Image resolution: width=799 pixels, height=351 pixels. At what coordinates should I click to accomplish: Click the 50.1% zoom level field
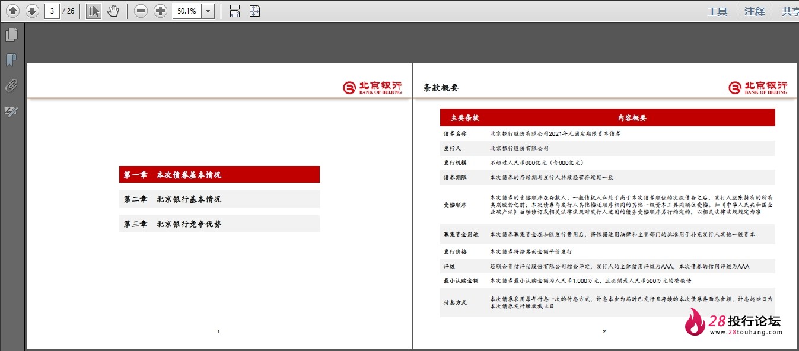(187, 11)
